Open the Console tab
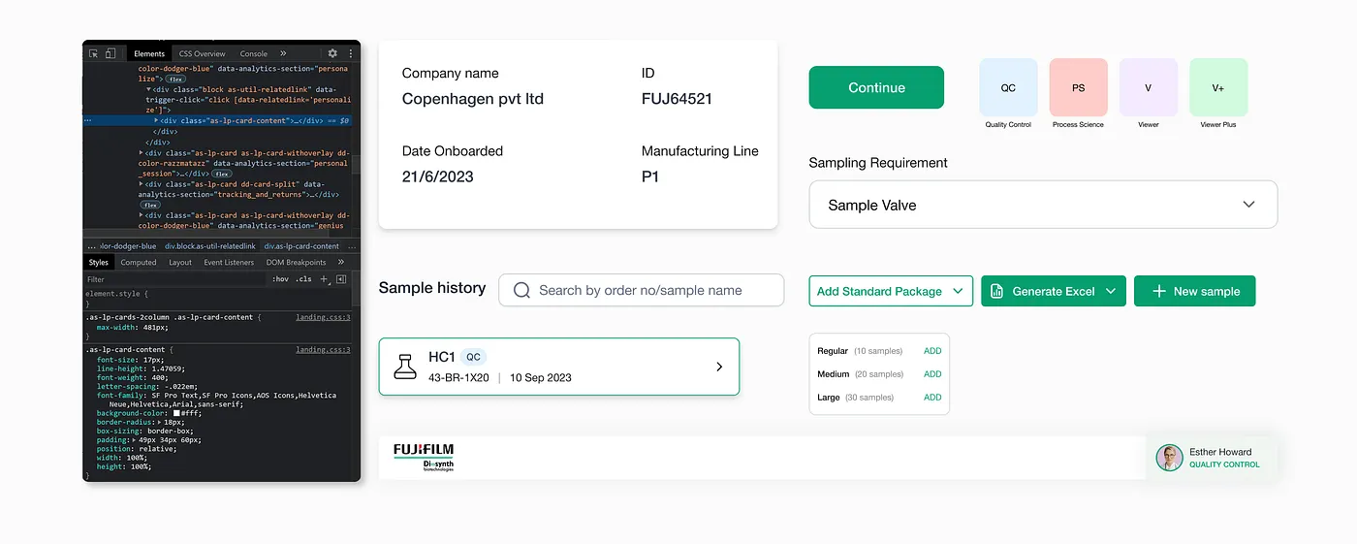 [254, 54]
